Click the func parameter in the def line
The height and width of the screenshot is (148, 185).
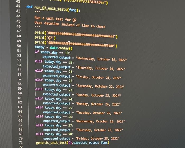(73, 10)
